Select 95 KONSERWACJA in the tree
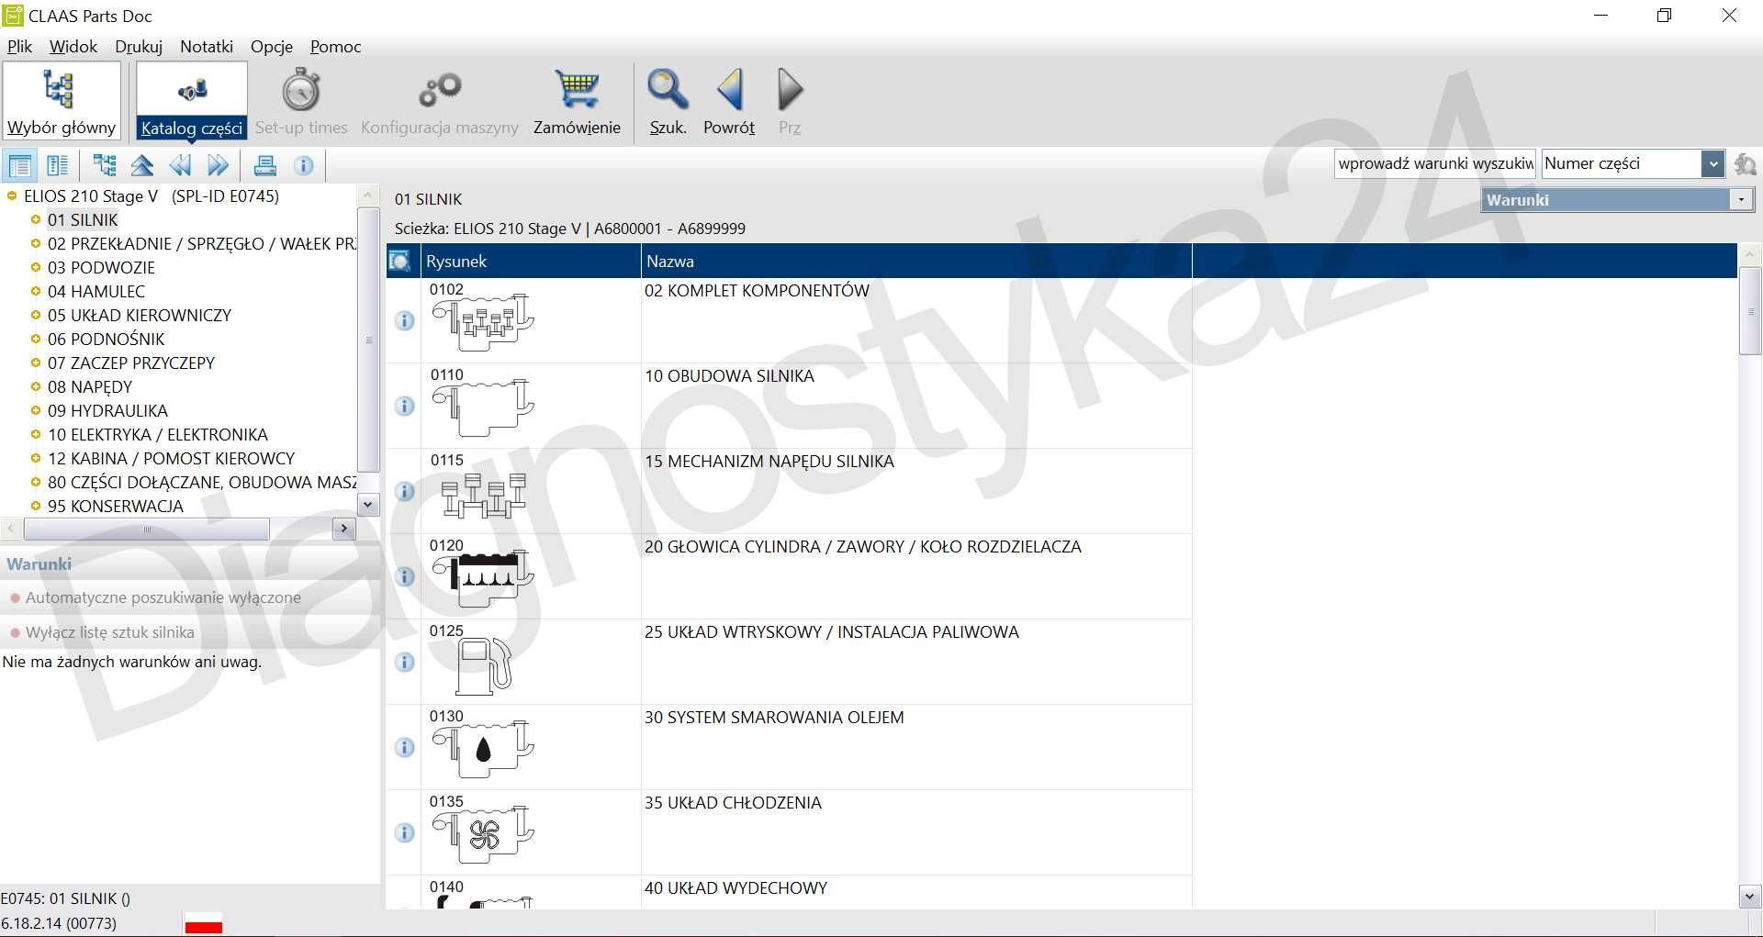1763x937 pixels. point(116,506)
